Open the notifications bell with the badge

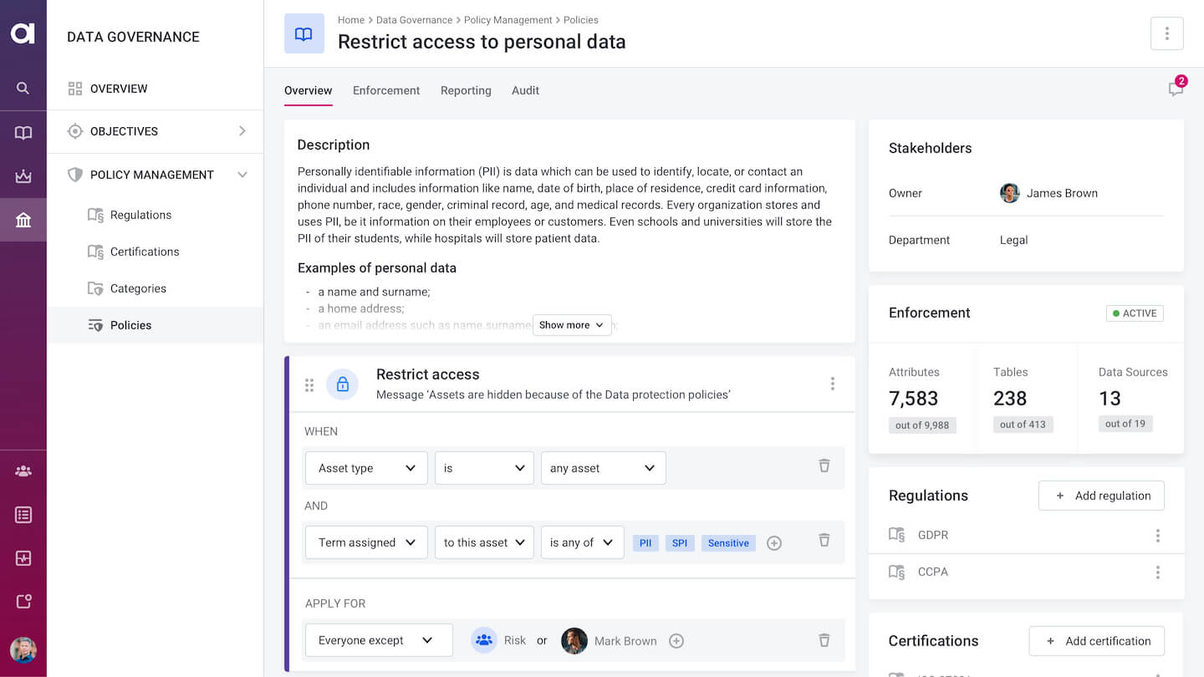click(1176, 89)
